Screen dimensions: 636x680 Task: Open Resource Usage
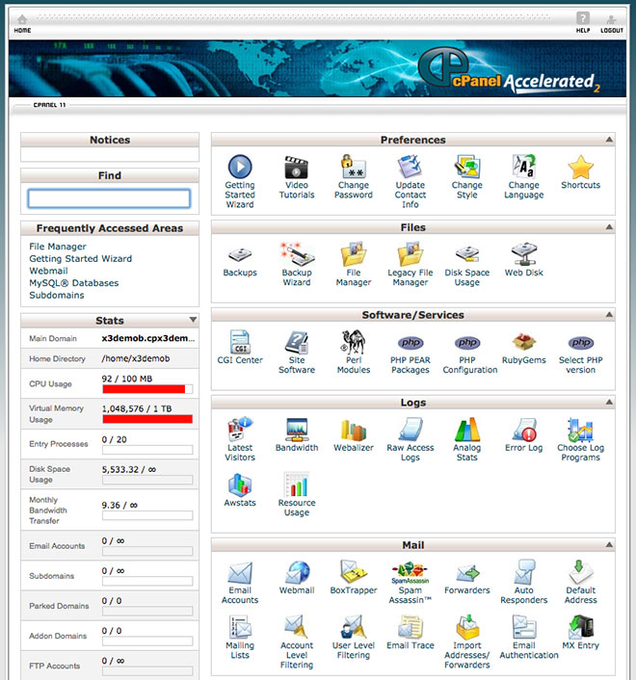point(297,484)
